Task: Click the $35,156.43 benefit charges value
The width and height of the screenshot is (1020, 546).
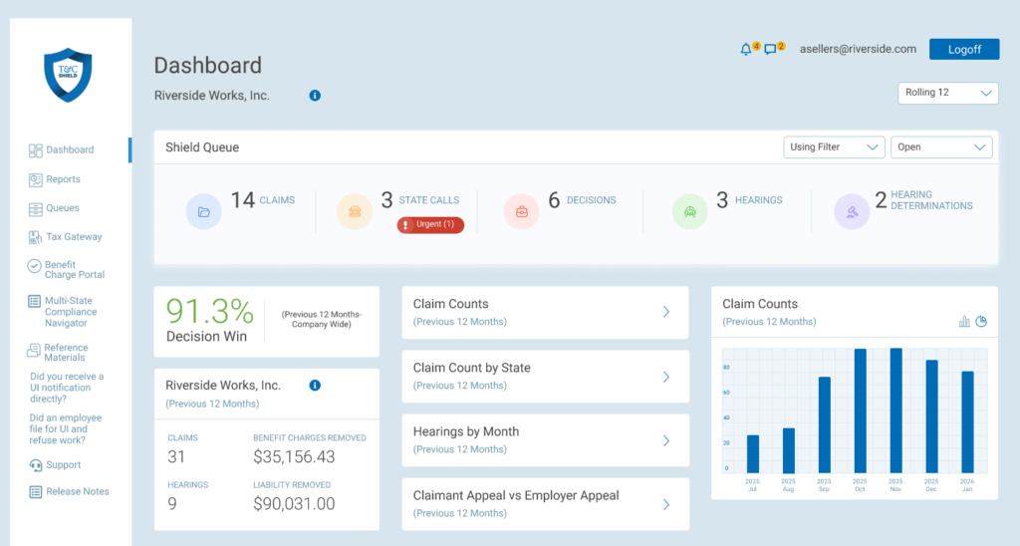Action: click(x=294, y=457)
